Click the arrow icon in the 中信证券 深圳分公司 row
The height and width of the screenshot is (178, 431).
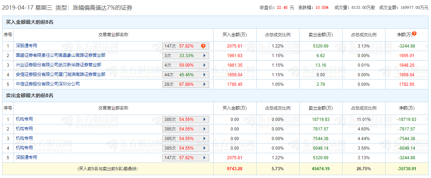204,84
